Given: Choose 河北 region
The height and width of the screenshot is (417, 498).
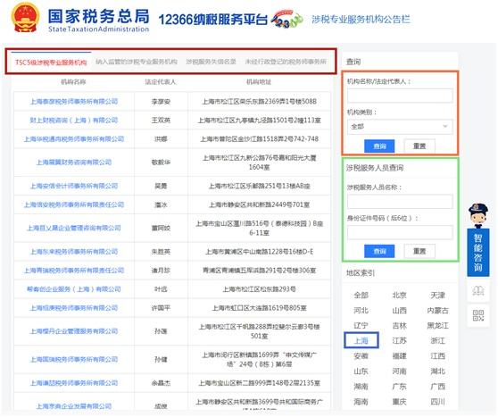Looking at the screenshot, I should [x=361, y=311].
